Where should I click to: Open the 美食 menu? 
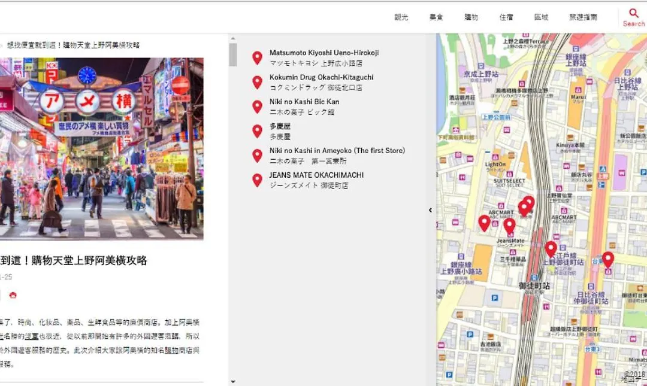(x=436, y=17)
